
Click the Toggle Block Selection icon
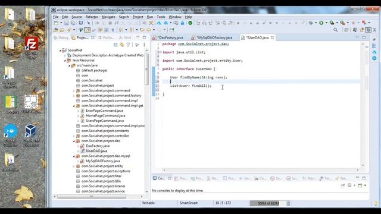pyautogui.click(x=107, y=30)
